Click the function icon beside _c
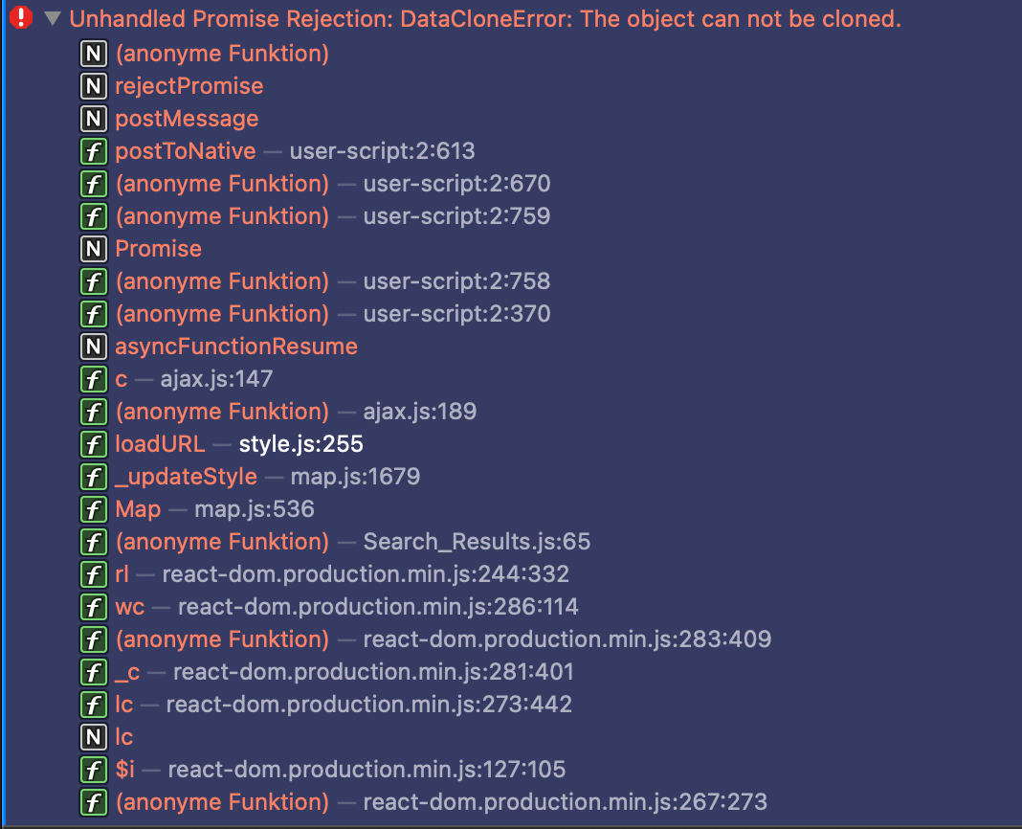Screen dimensions: 1022x829 (x=93, y=672)
